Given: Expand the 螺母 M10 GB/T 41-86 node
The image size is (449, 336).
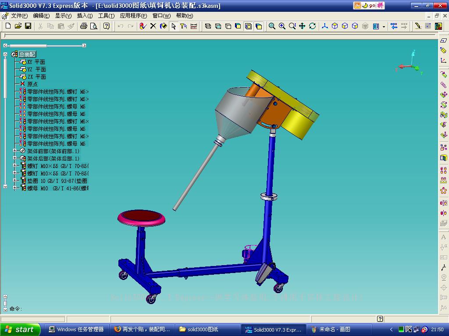Looking at the screenshot, I should click(14, 188).
